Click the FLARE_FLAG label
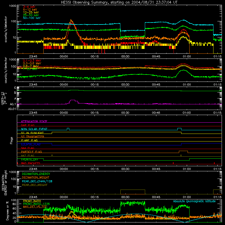This screenshot has height=225, width=225. tap(29, 140)
